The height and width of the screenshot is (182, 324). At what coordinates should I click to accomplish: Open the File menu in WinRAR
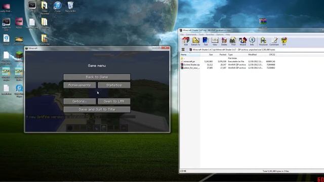tap(182, 34)
